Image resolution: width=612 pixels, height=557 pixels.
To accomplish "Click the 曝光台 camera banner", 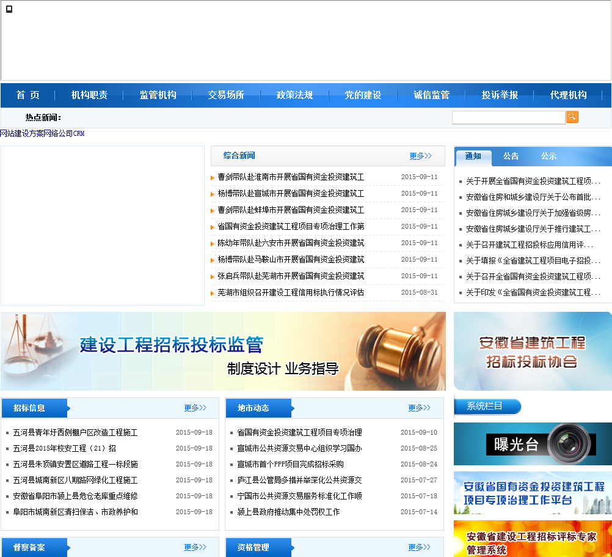I will (x=533, y=444).
